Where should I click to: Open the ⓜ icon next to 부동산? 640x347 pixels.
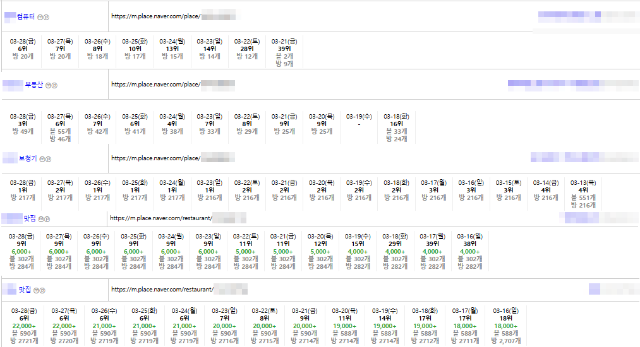click(49, 85)
